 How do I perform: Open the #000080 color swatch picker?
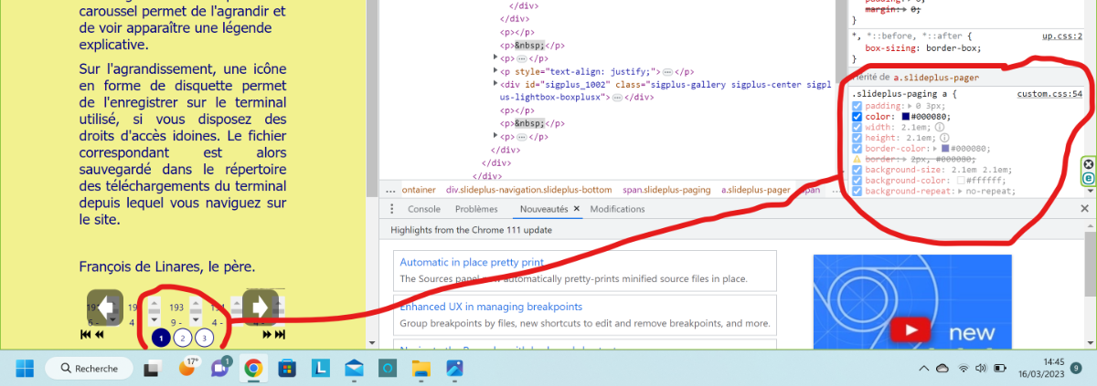pos(906,117)
